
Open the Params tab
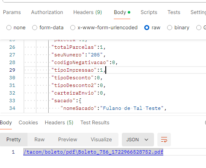pos(12,12)
